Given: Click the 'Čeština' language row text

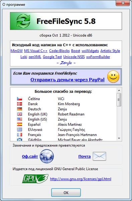Looking at the screenshot, I should [x=34, y=99].
